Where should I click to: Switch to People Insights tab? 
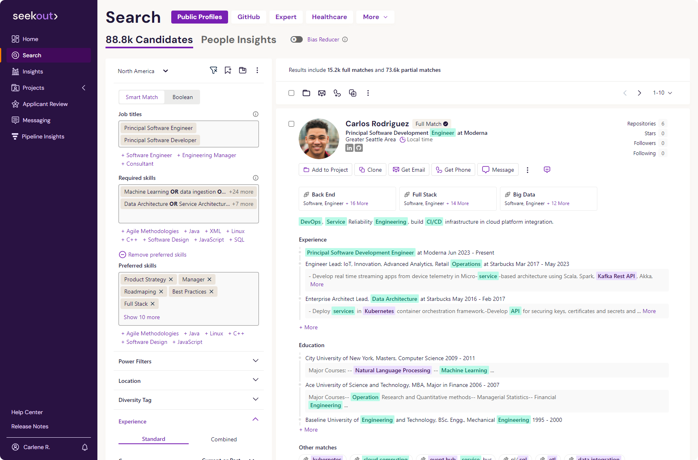coord(239,40)
